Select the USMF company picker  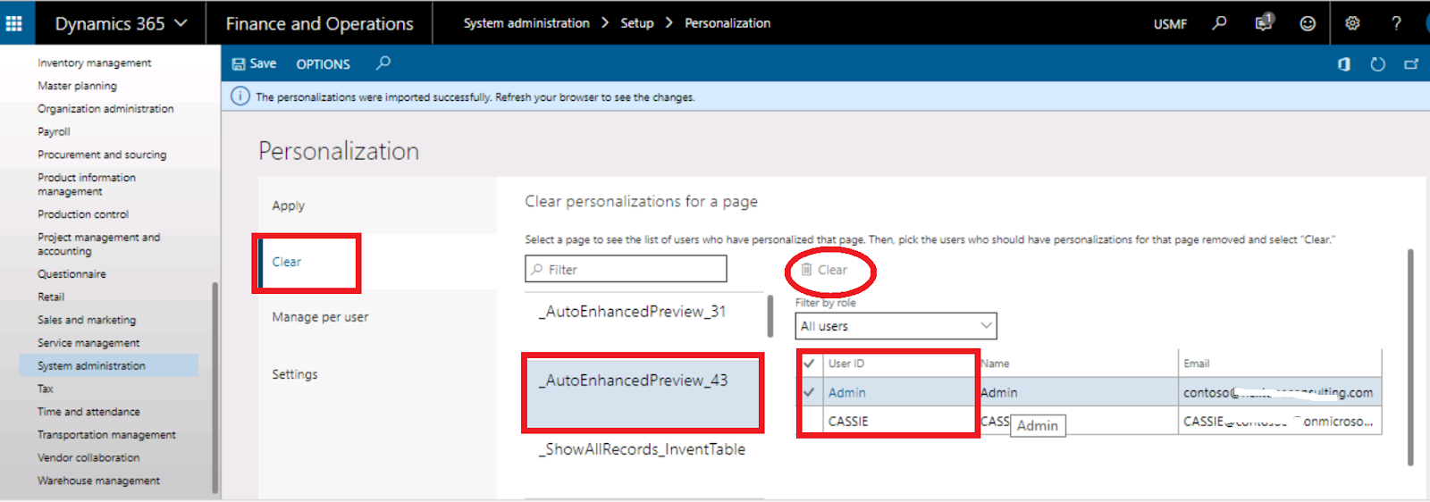[1170, 24]
